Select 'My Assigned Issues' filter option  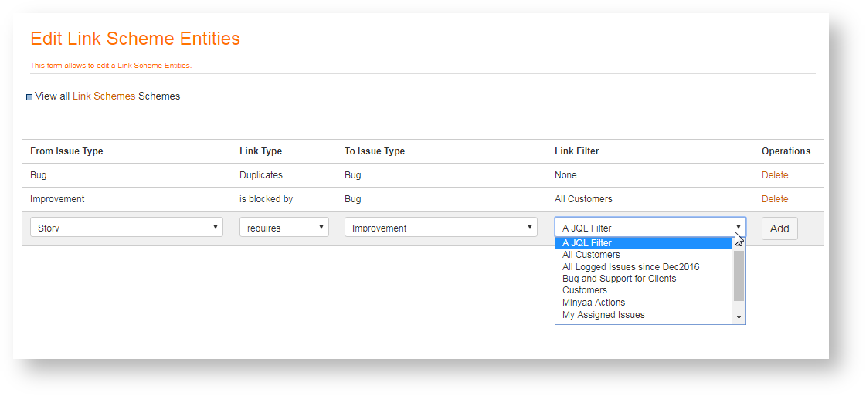[603, 315]
